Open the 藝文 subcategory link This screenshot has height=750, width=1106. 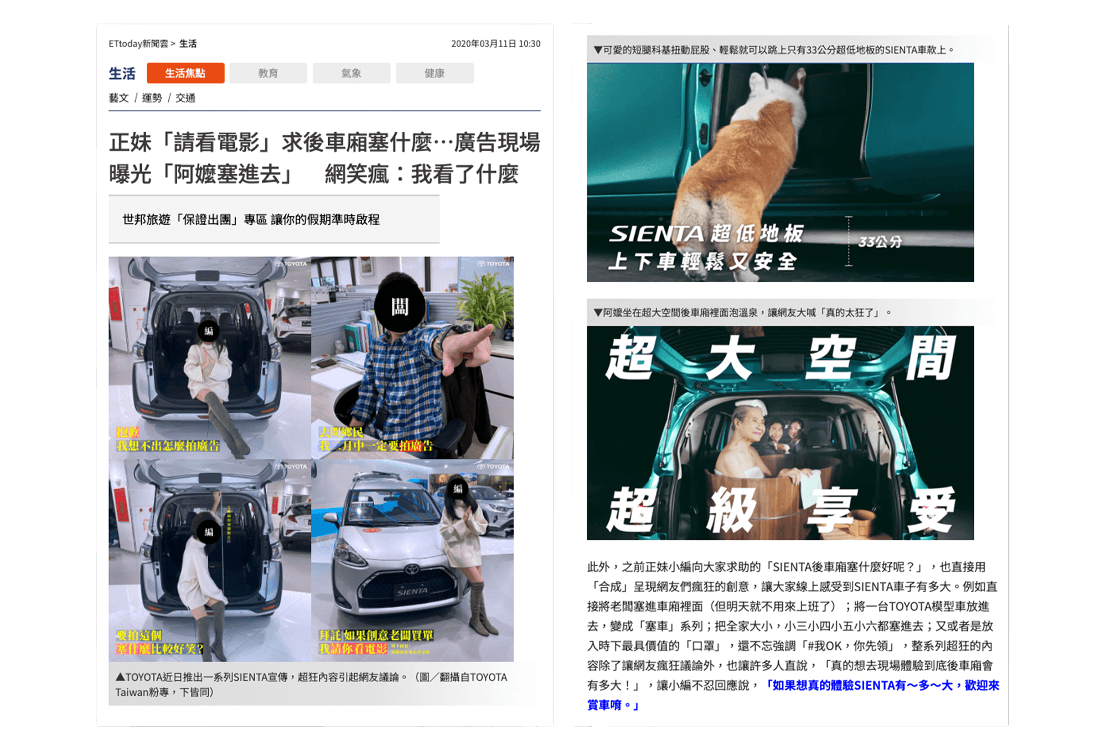tap(118, 98)
